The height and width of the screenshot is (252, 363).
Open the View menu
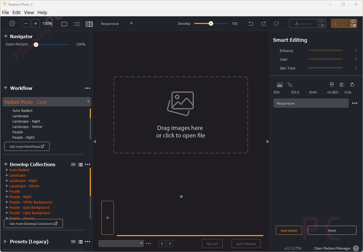click(29, 13)
